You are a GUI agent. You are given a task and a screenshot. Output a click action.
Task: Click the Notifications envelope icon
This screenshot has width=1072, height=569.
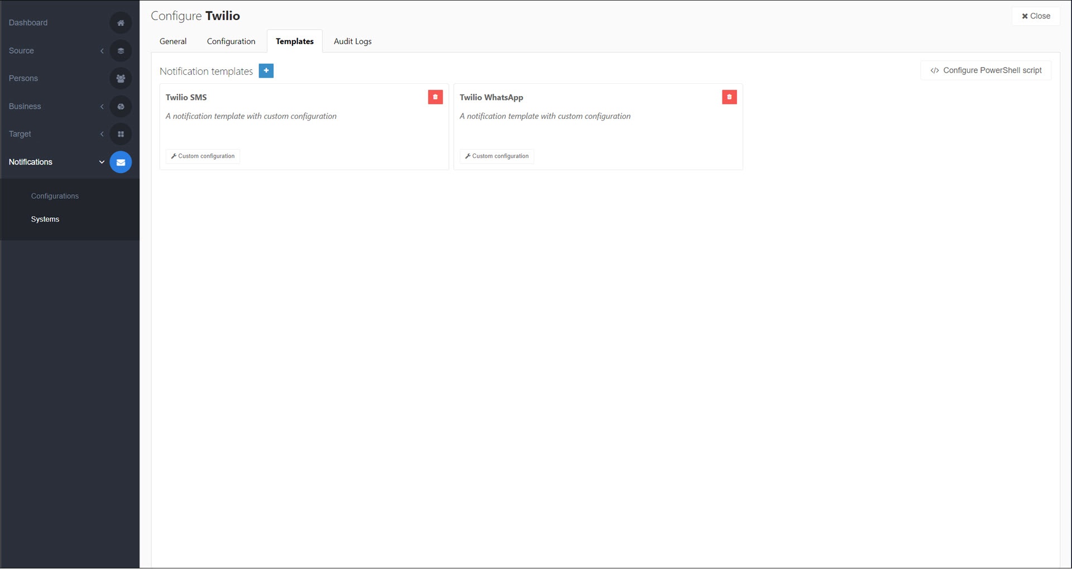click(x=121, y=162)
